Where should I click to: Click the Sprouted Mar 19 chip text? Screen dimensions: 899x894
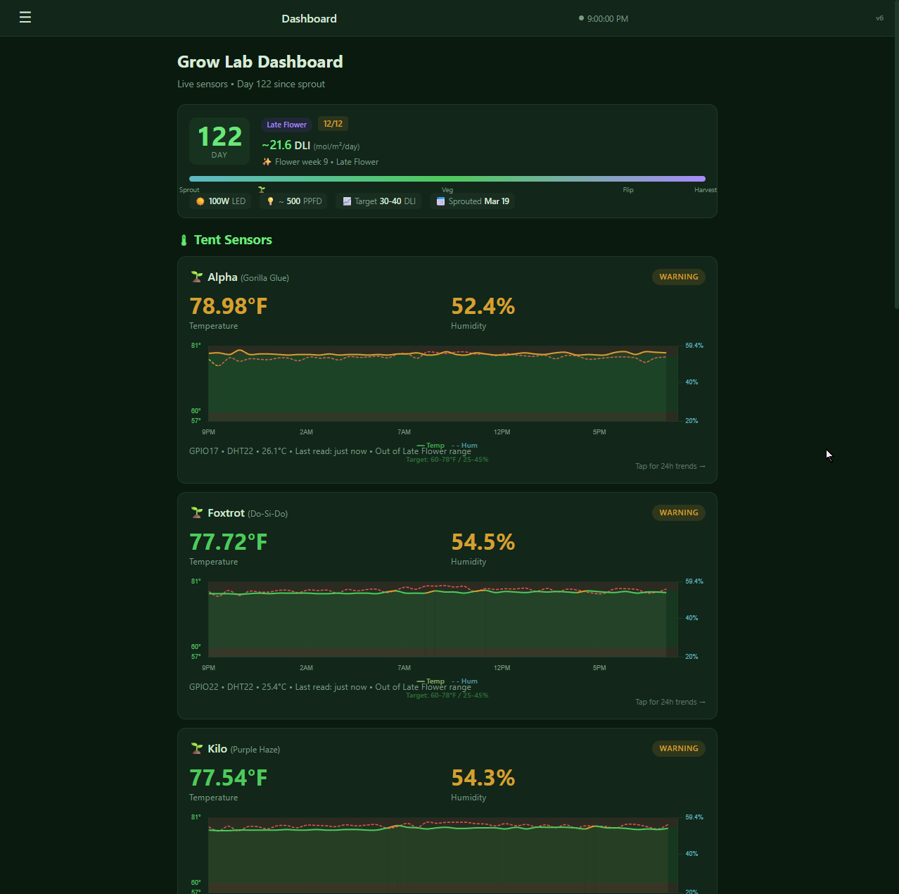[479, 201]
